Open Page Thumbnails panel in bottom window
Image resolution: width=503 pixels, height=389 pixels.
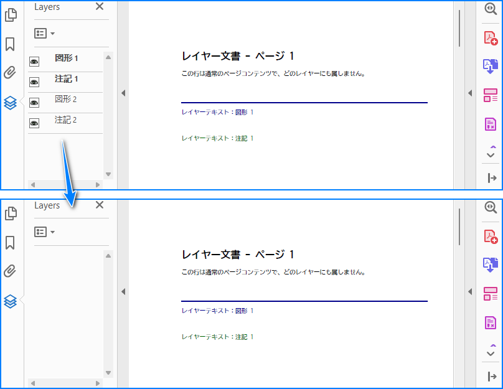[11, 213]
